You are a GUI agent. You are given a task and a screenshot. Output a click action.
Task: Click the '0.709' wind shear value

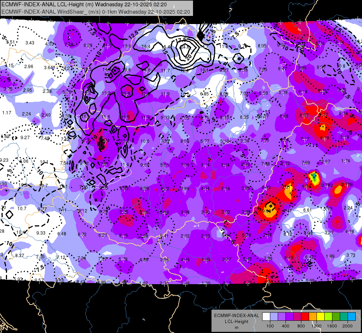click(x=347, y=184)
